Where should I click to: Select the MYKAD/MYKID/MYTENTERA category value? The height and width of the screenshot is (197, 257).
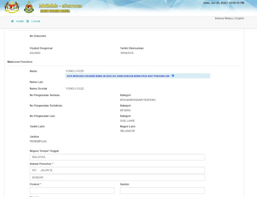pyautogui.click(x=138, y=100)
